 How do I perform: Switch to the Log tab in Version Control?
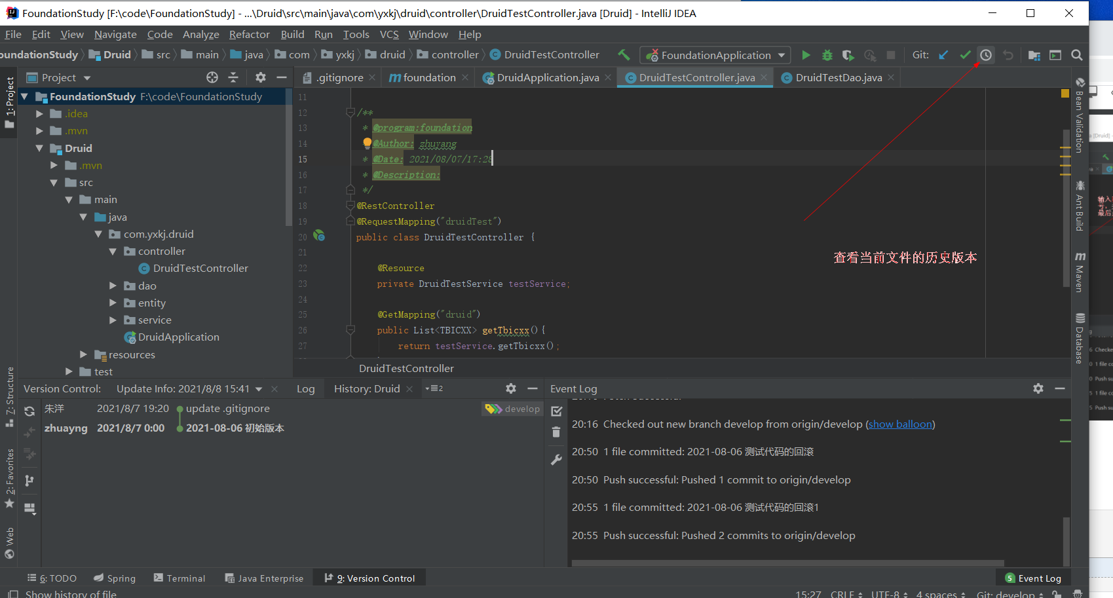pos(305,388)
